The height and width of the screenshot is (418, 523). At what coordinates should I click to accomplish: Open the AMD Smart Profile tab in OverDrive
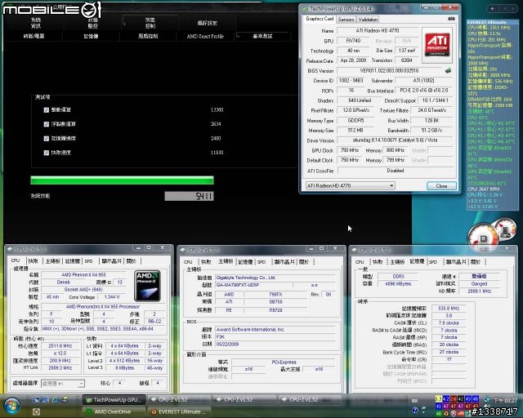(x=205, y=37)
